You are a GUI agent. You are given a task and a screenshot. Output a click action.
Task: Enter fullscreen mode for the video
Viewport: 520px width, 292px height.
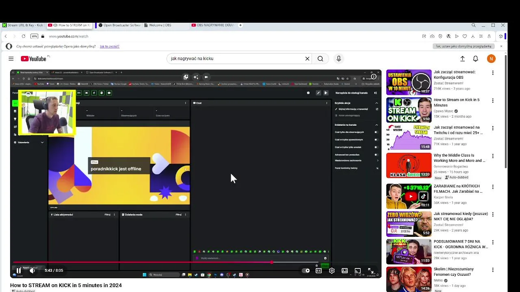[370, 271]
